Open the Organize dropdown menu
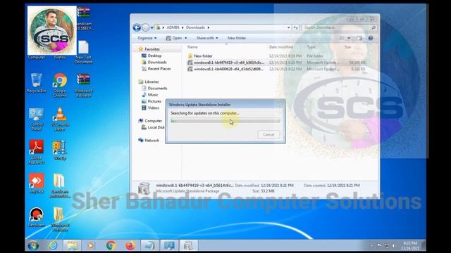Viewport: 451px width, 253px height. 147,38
